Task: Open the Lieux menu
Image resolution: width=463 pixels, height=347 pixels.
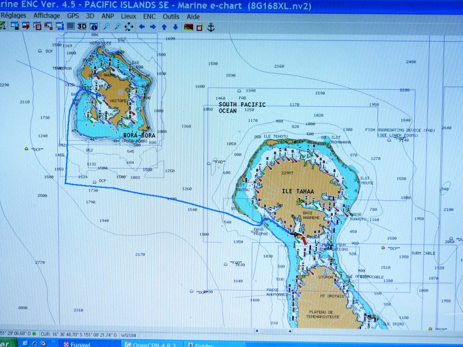Action: click(128, 16)
